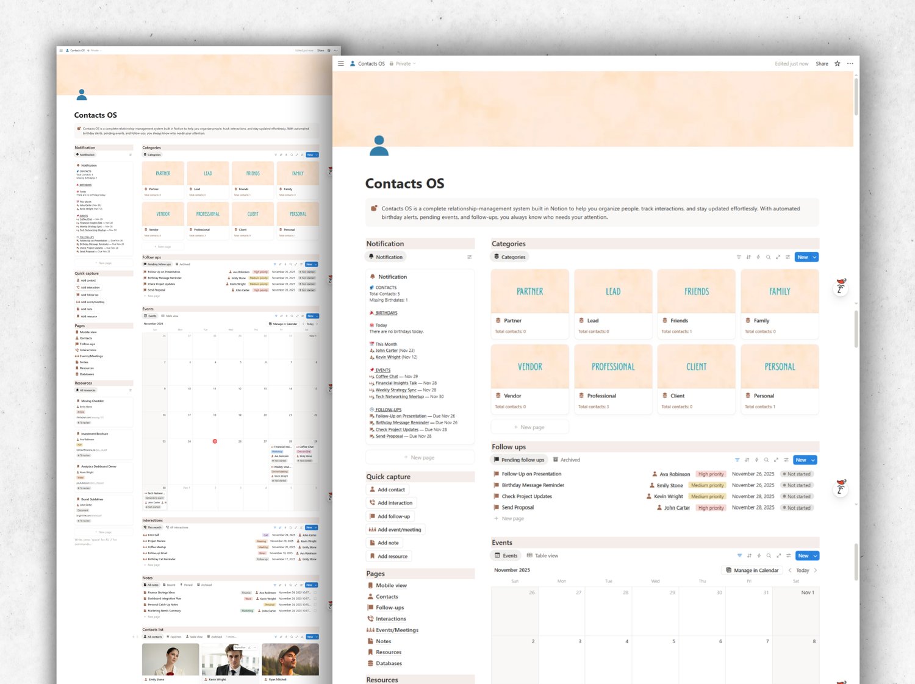Viewport: 915px width, 684px height.
Task: Go to previous month chevron in front window calendar
Action: tap(790, 571)
